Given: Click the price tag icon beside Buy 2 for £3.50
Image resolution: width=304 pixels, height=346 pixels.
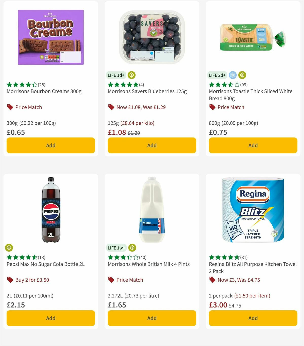Looking at the screenshot, I should coord(10,280).
